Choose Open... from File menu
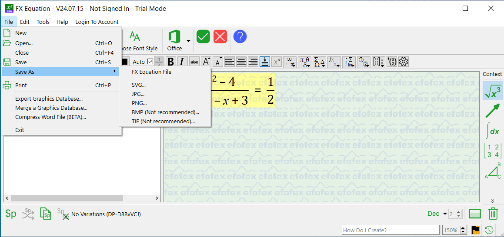504x237 pixels. pyautogui.click(x=62, y=43)
